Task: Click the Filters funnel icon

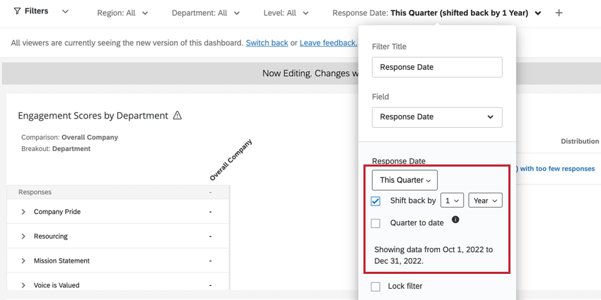Action: click(x=17, y=12)
